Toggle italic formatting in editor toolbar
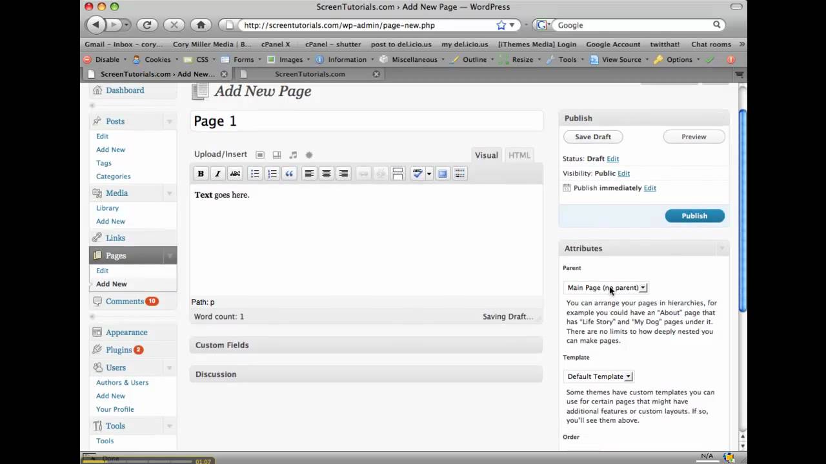826x464 pixels. (x=218, y=173)
